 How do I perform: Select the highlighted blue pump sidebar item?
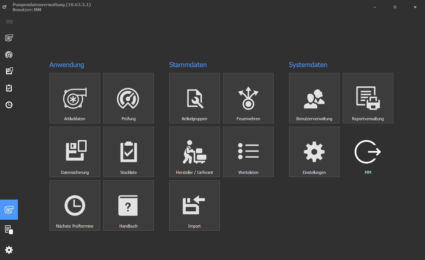(x=9, y=210)
